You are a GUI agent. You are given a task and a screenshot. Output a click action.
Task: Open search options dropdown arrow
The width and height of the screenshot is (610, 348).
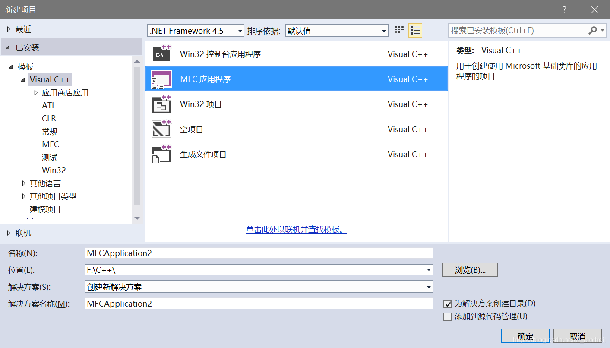coord(602,31)
